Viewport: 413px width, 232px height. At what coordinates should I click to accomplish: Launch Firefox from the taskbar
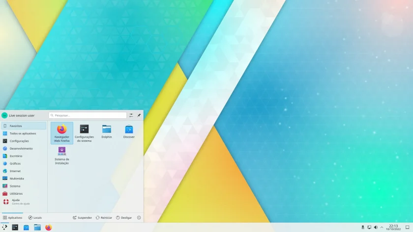tap(49, 227)
